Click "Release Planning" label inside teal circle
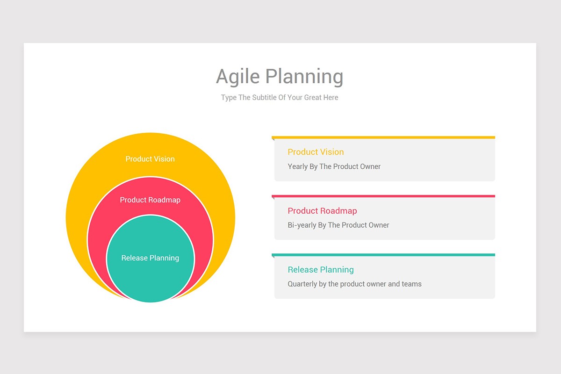561x374 pixels. [150, 258]
